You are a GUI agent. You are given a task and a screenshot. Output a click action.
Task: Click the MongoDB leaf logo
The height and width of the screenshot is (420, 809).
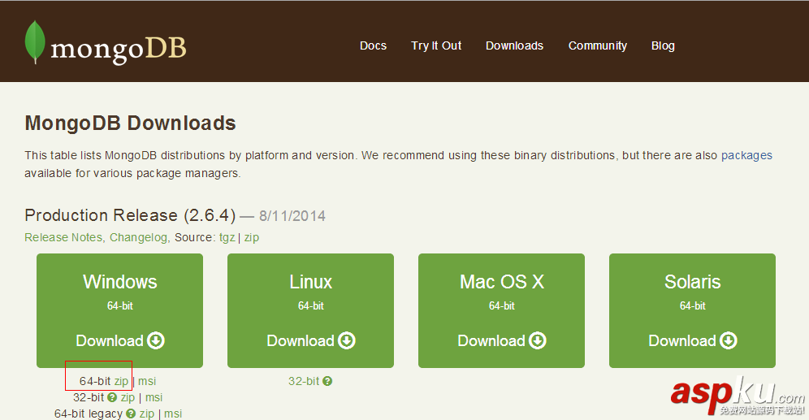point(35,42)
